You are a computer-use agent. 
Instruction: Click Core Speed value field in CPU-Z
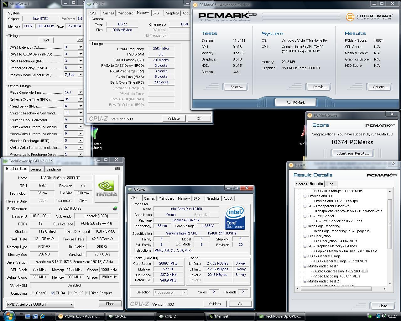(168, 264)
